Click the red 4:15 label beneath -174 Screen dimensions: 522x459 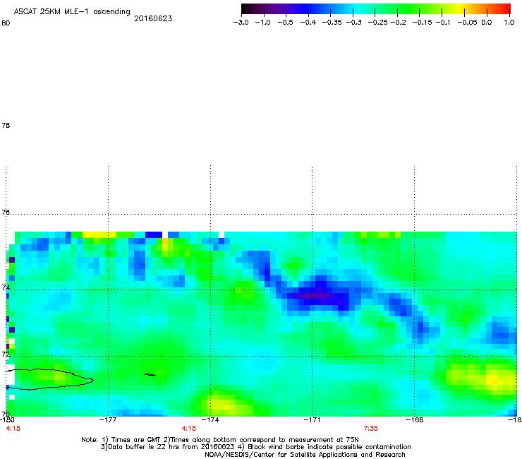click(x=189, y=429)
